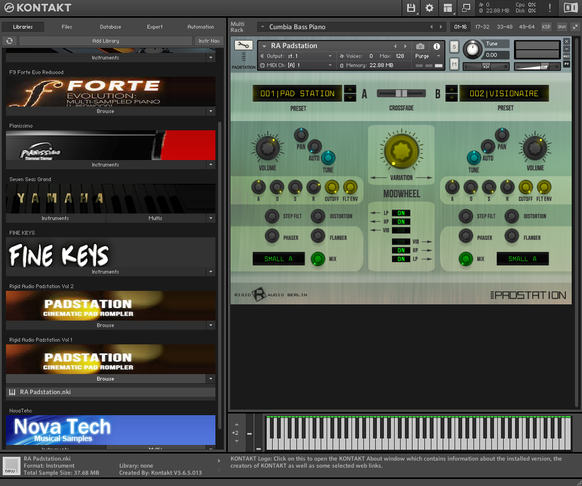Go to next instrument in RA Padstation header
This screenshot has height=486, width=582.
405,46
